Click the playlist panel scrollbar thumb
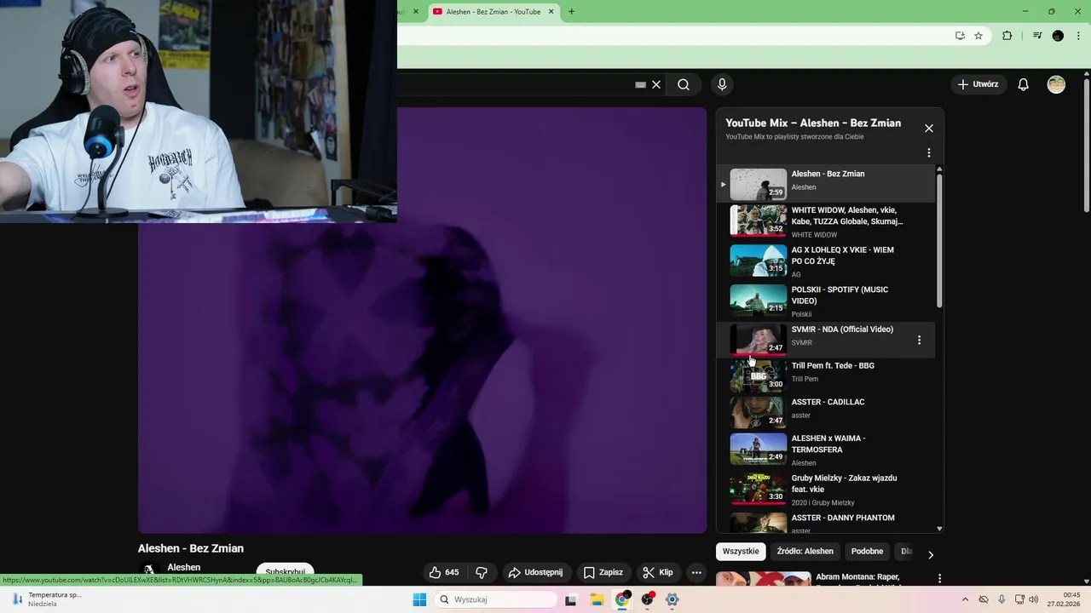 click(x=939, y=240)
